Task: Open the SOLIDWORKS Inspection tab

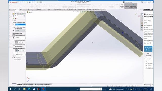Action: tap(99, 10)
